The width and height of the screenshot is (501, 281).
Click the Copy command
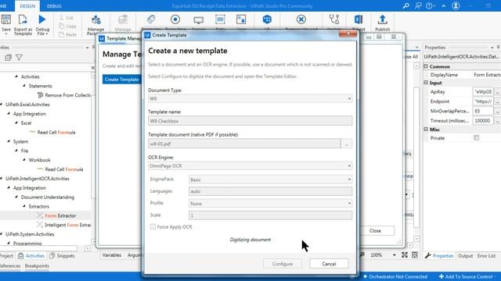pos(68,26)
